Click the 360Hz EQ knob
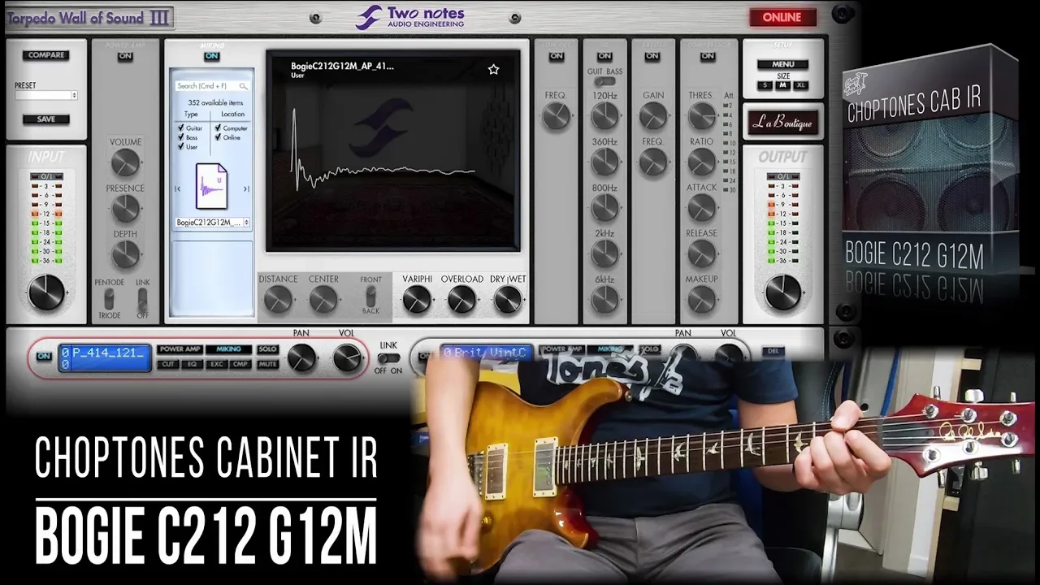Image resolution: width=1040 pixels, height=585 pixels. (604, 162)
